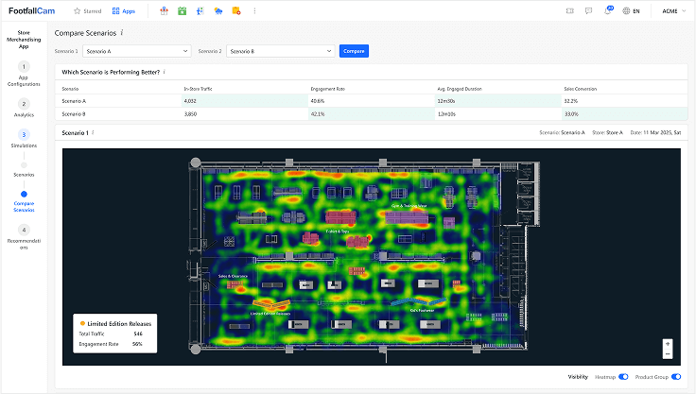
Task: Open the Scenarios sub-step
Action: (24, 170)
